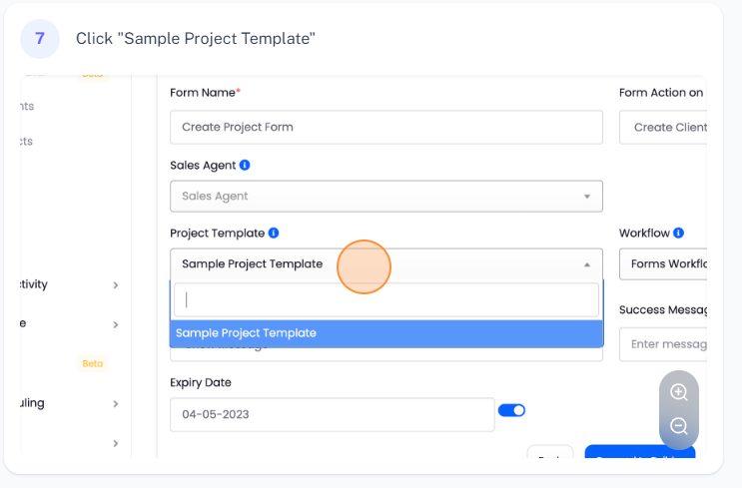
Task: Click the zoom in magnifier icon
Action: [679, 392]
